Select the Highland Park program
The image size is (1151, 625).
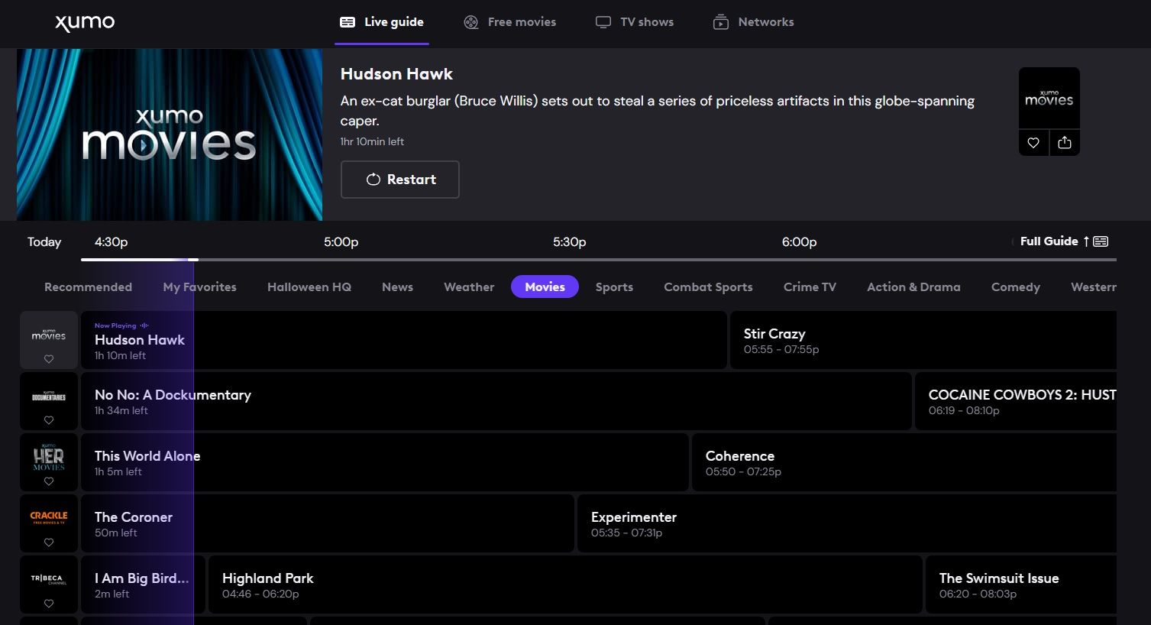click(x=565, y=585)
